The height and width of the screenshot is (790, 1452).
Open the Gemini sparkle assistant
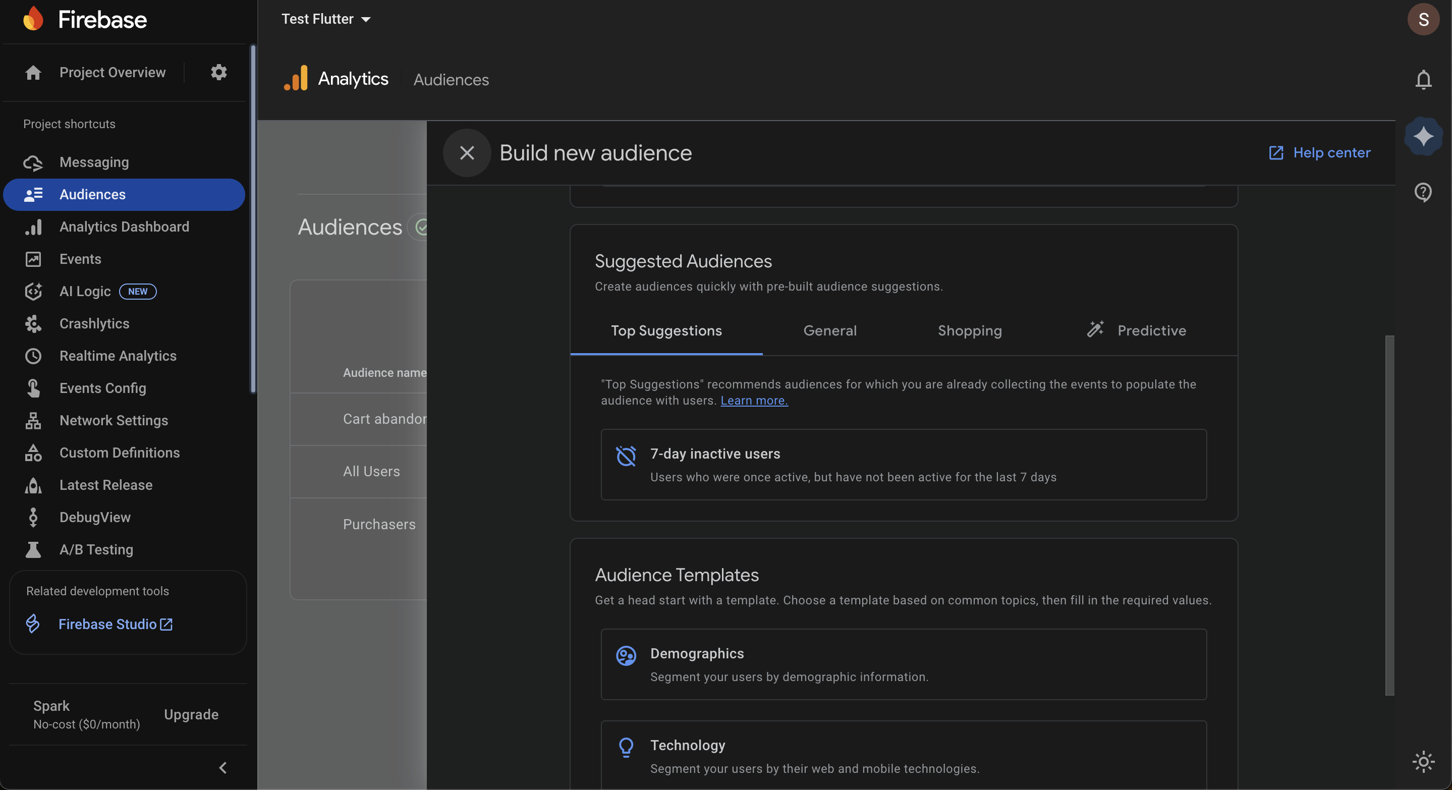click(1423, 136)
